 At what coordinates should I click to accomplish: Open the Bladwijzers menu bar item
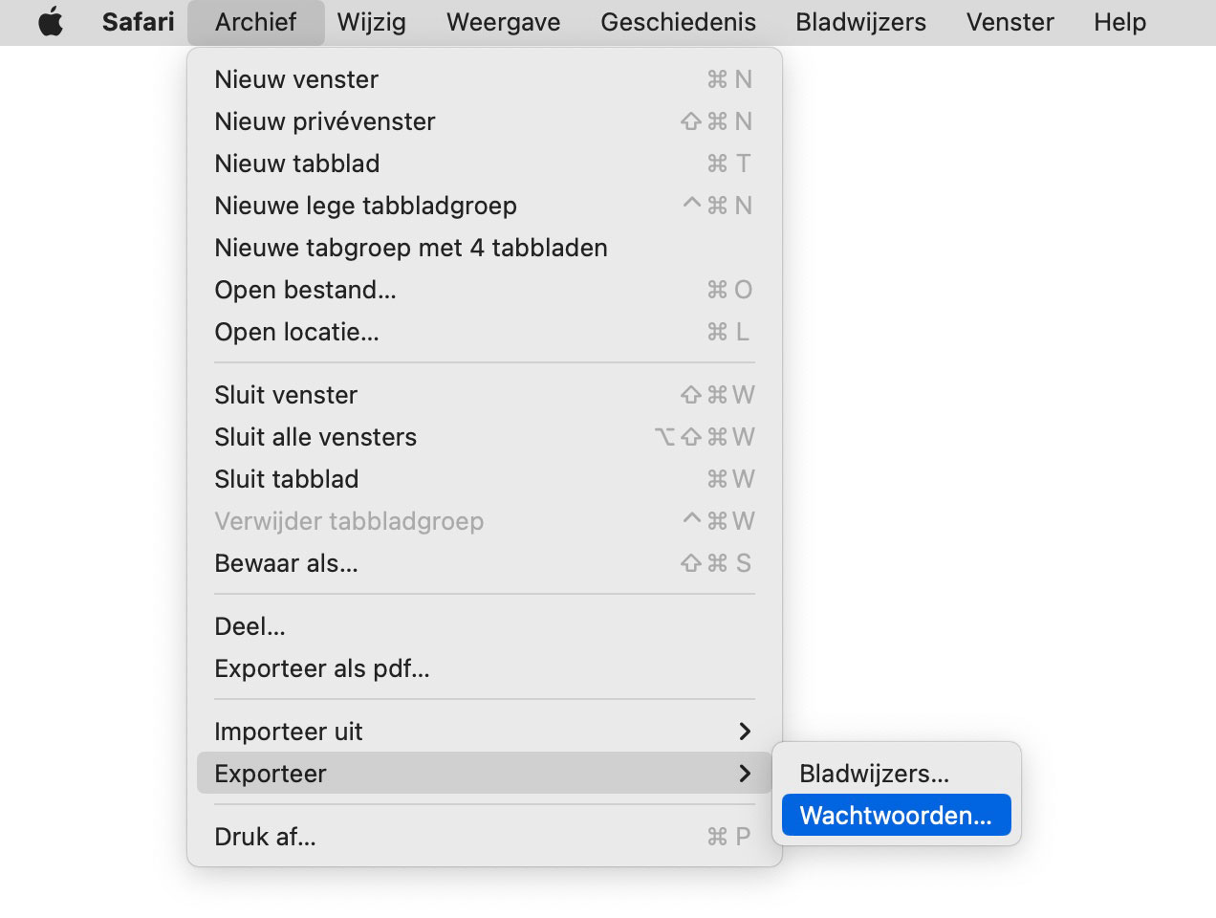tap(860, 22)
